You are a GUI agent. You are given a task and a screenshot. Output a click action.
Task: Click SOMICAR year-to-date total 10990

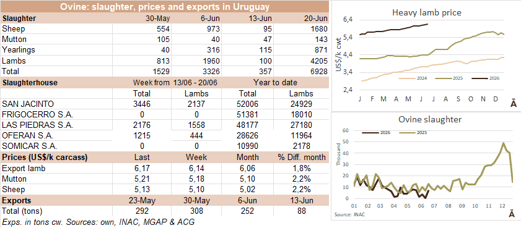click(x=248, y=146)
